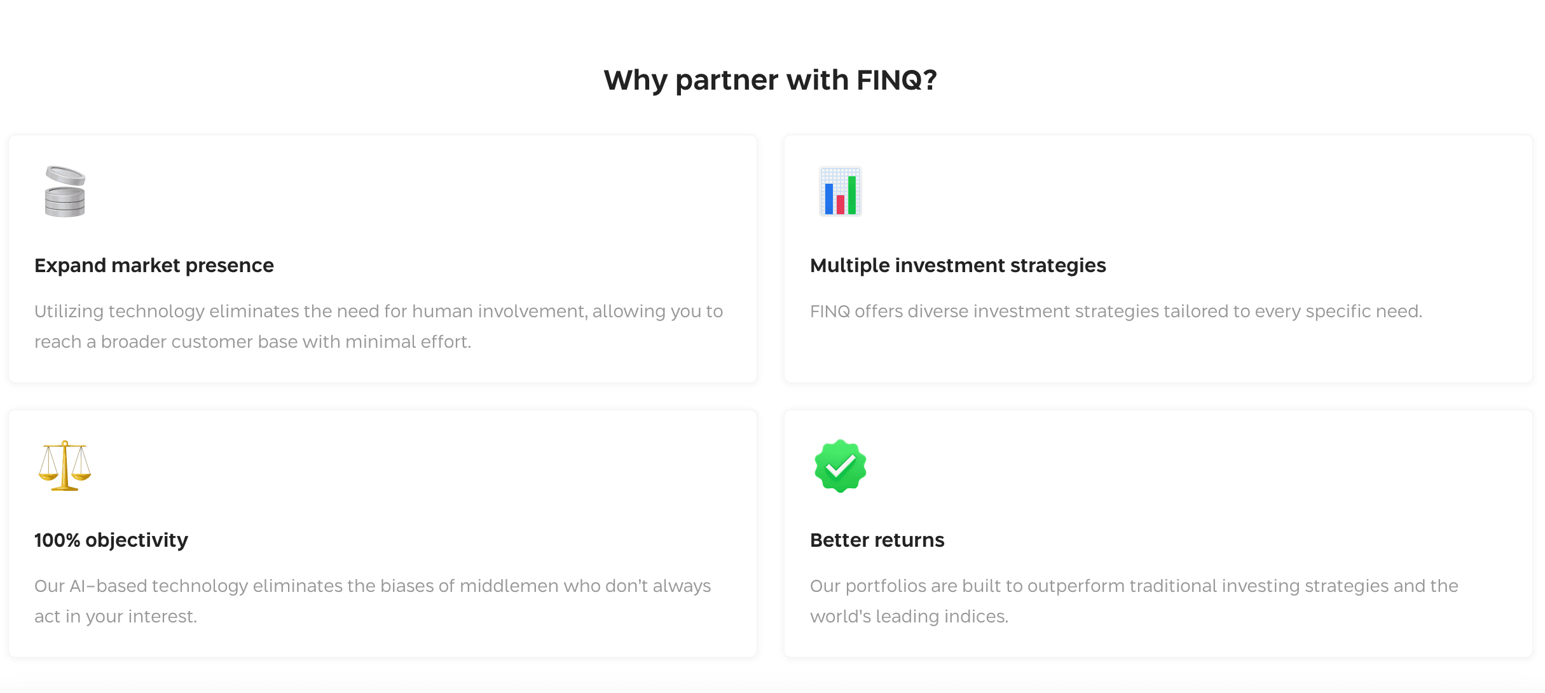Click the line starting "Our portfolios are built"
This screenshot has width=1545, height=693.
pyautogui.click(x=1134, y=586)
